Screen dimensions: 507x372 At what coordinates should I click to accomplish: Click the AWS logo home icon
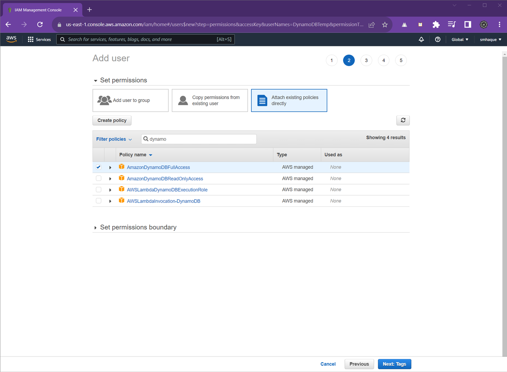[11, 39]
